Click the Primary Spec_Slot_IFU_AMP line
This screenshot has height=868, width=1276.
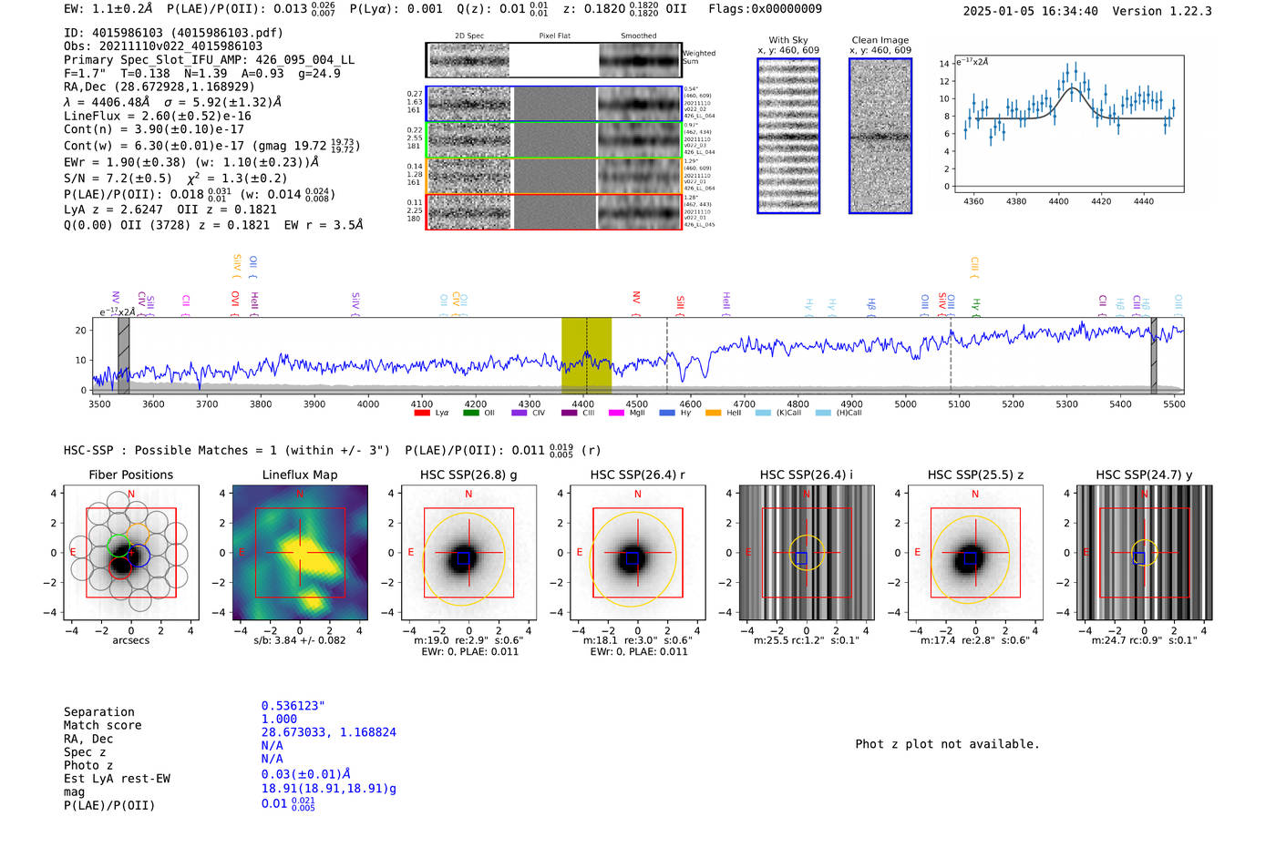coord(210,59)
